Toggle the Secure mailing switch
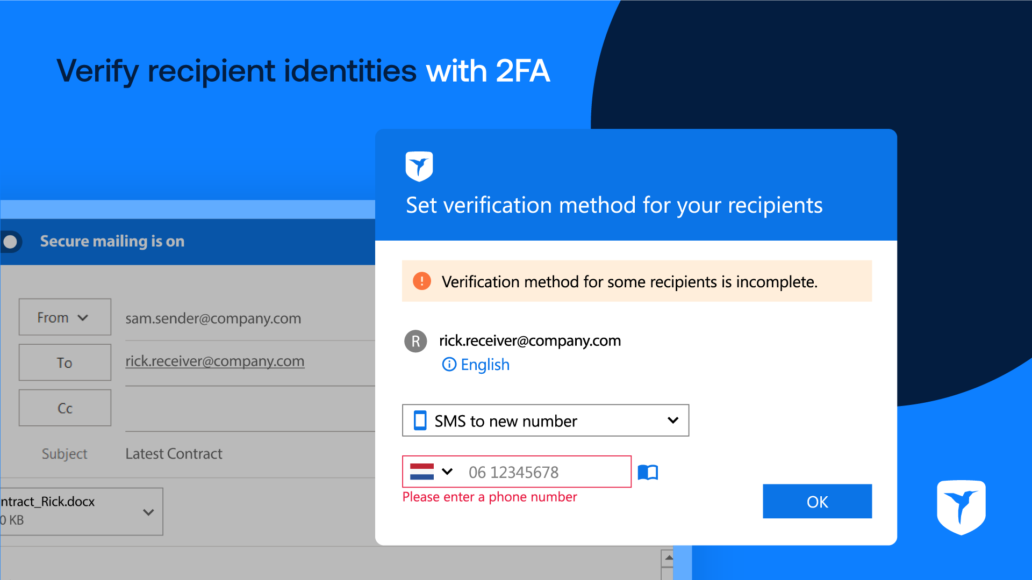 tap(11, 242)
